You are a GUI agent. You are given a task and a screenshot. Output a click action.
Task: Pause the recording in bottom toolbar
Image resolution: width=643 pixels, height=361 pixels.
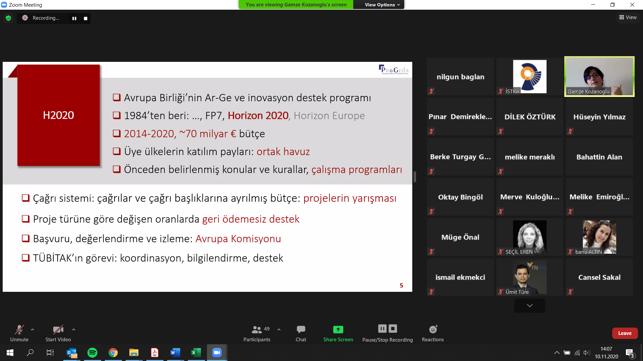click(x=382, y=329)
